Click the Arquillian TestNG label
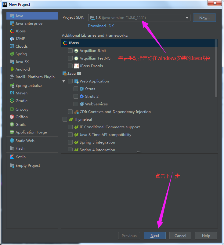 pos(95,58)
